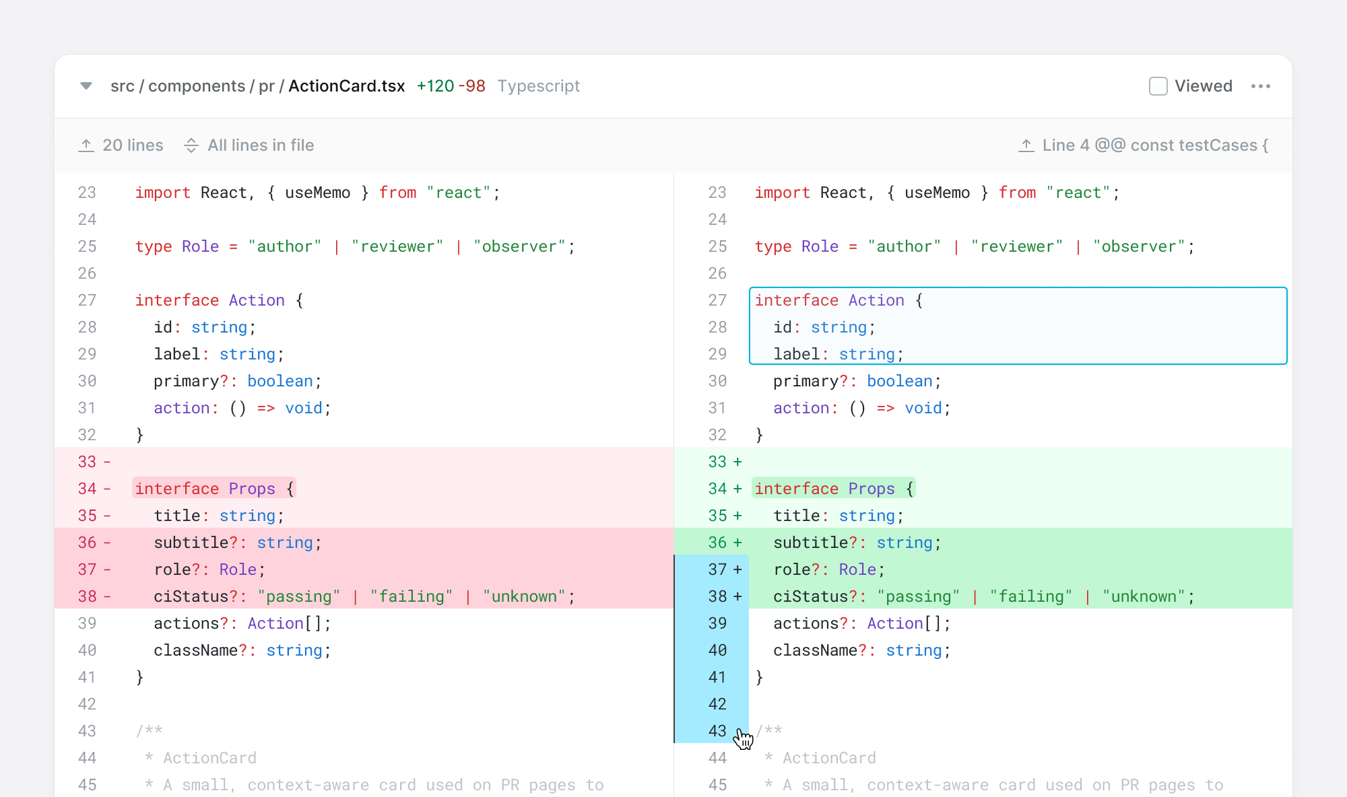The image size is (1347, 797).
Task: Show all lines in file
Action: [x=249, y=145]
